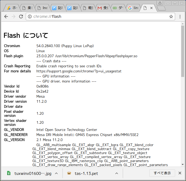
Task: Click the GL_VENDOR Intel Open Source text
Action: (67, 130)
